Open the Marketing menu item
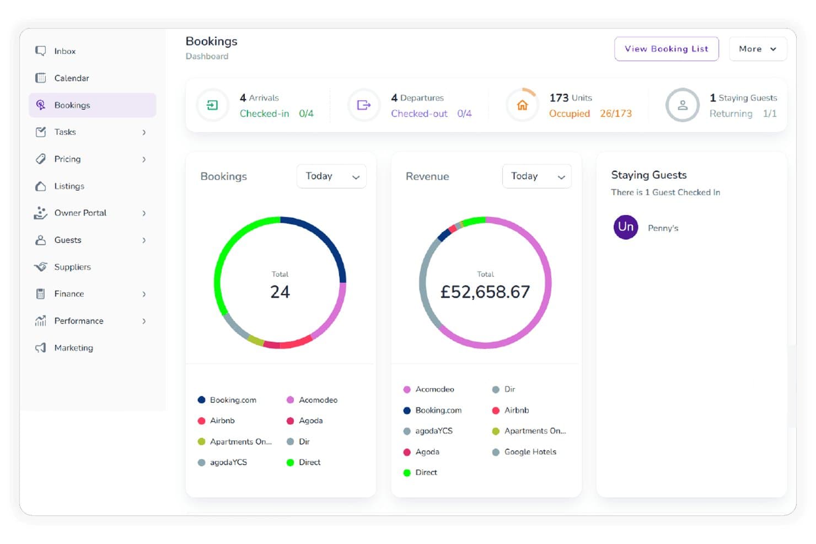Viewport: 816px width, 544px height. [92, 348]
